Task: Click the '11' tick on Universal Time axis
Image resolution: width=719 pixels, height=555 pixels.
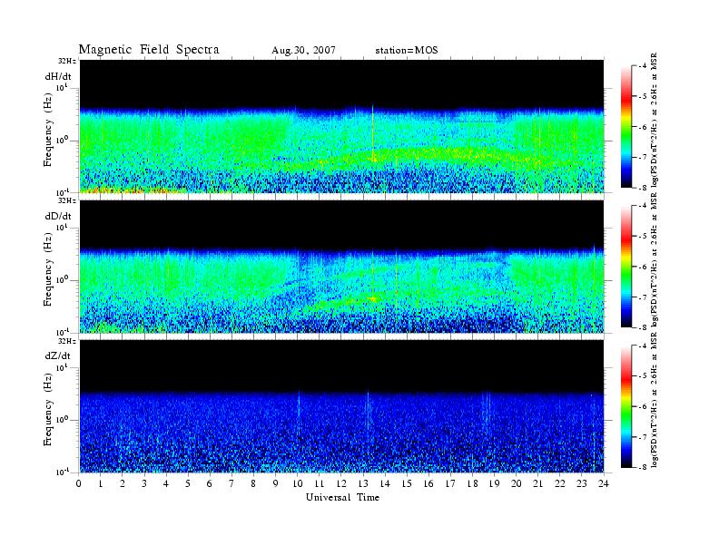Action: pyautogui.click(x=320, y=483)
